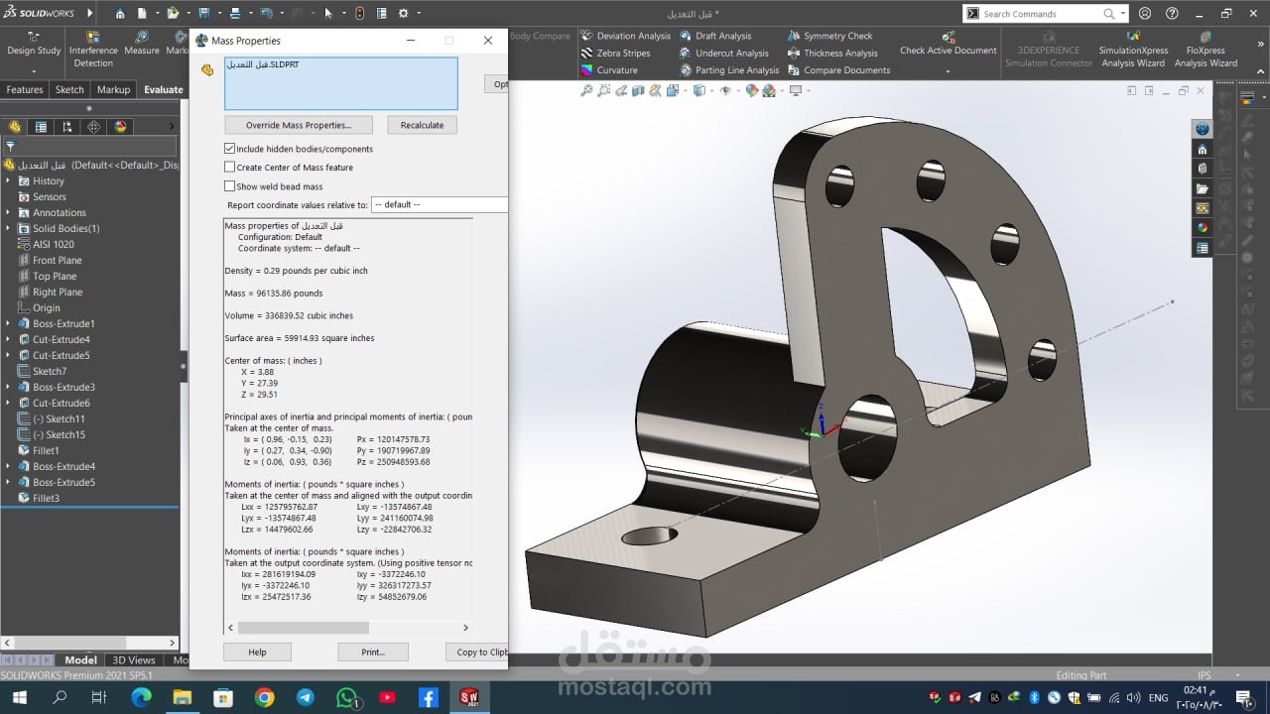Click Override Mass Properties button
1270x714 pixels.
click(298, 125)
